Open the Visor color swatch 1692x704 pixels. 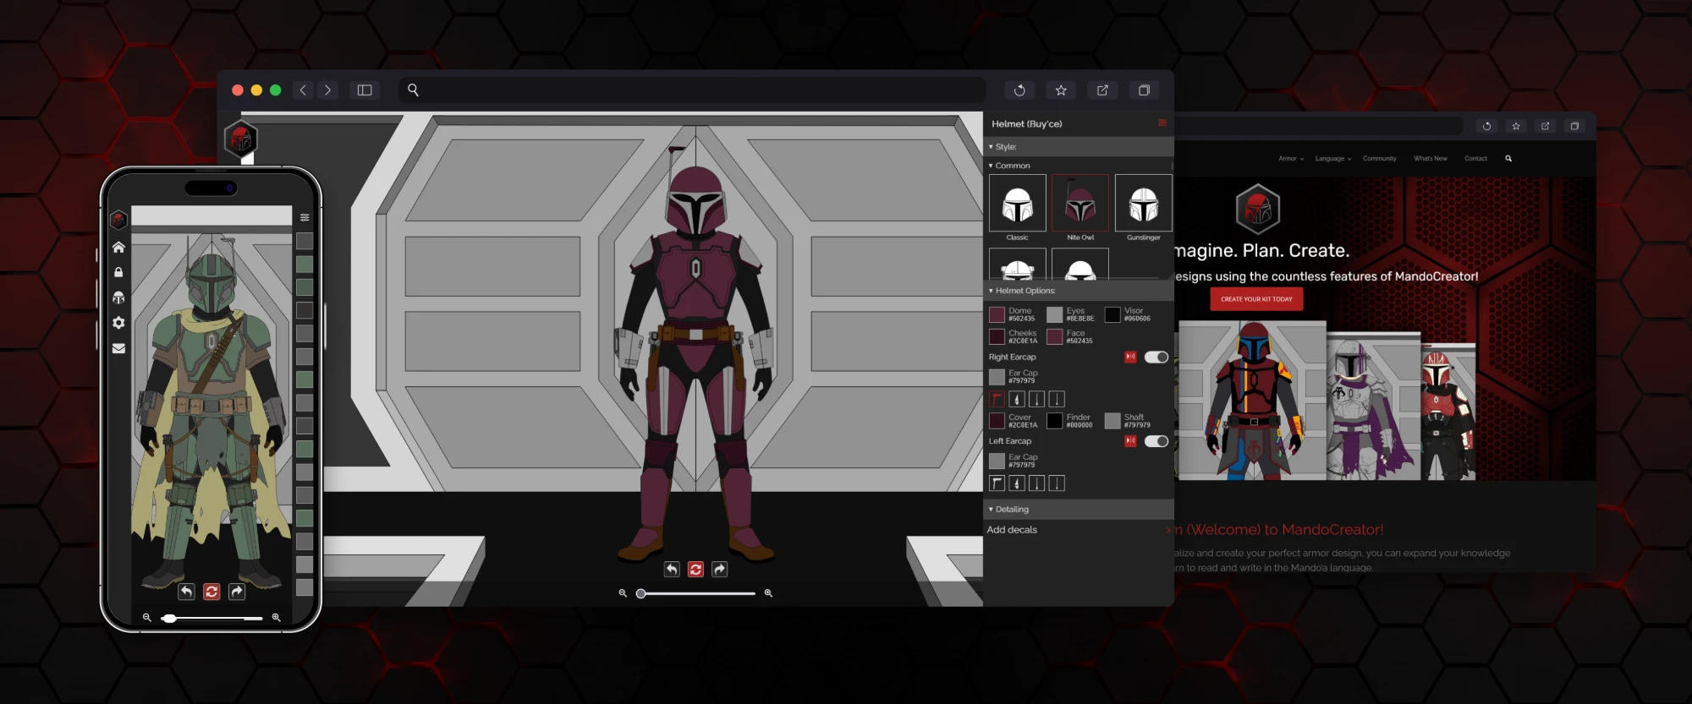[x=1112, y=314]
